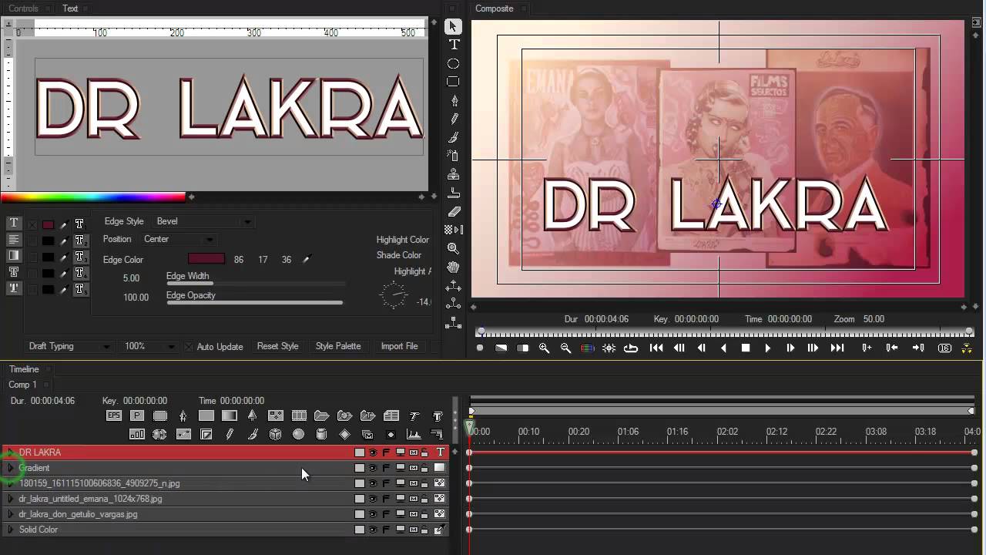Expand the dr_lakra_untitled_emana_1024x768.jpg track
This screenshot has height=555, width=986.
tap(10, 499)
